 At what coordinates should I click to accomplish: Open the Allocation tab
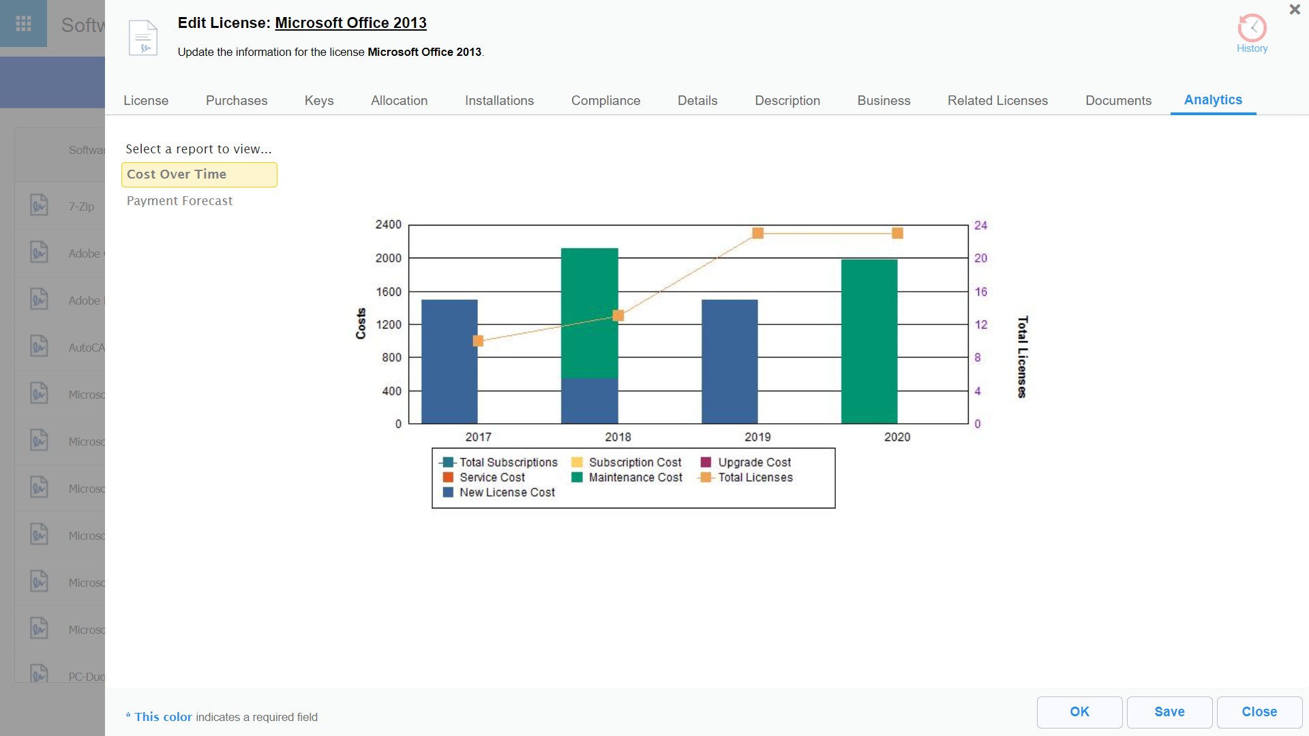[399, 100]
